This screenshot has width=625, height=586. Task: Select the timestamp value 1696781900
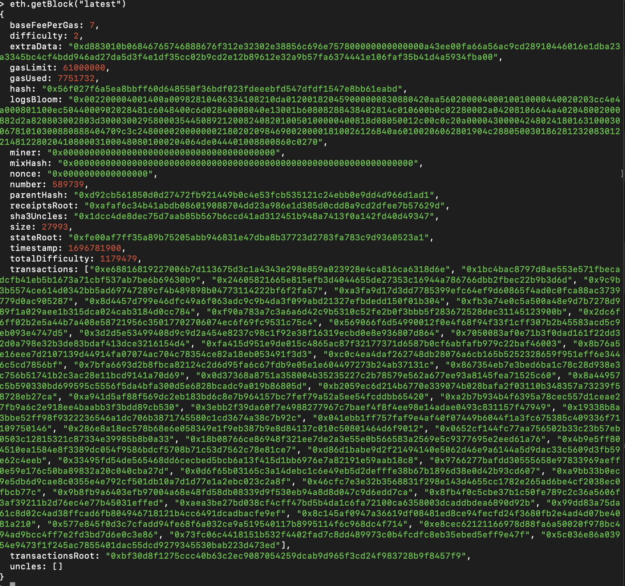(x=95, y=248)
